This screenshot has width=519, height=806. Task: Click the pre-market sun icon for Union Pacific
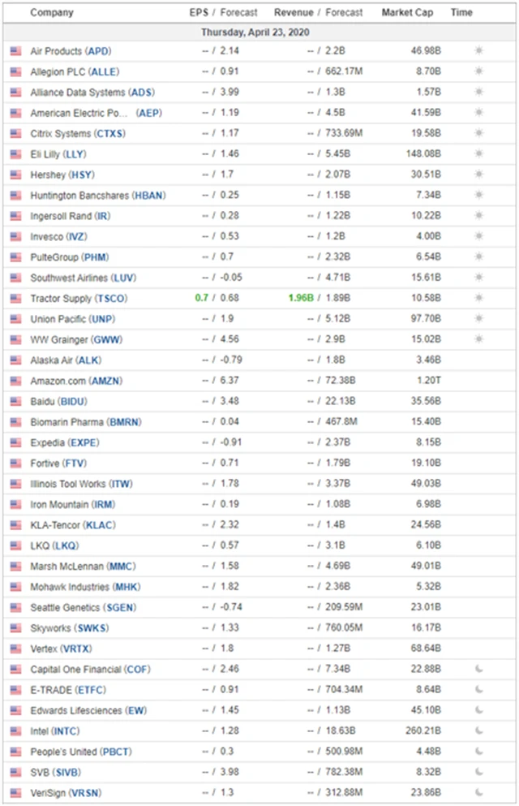point(478,319)
